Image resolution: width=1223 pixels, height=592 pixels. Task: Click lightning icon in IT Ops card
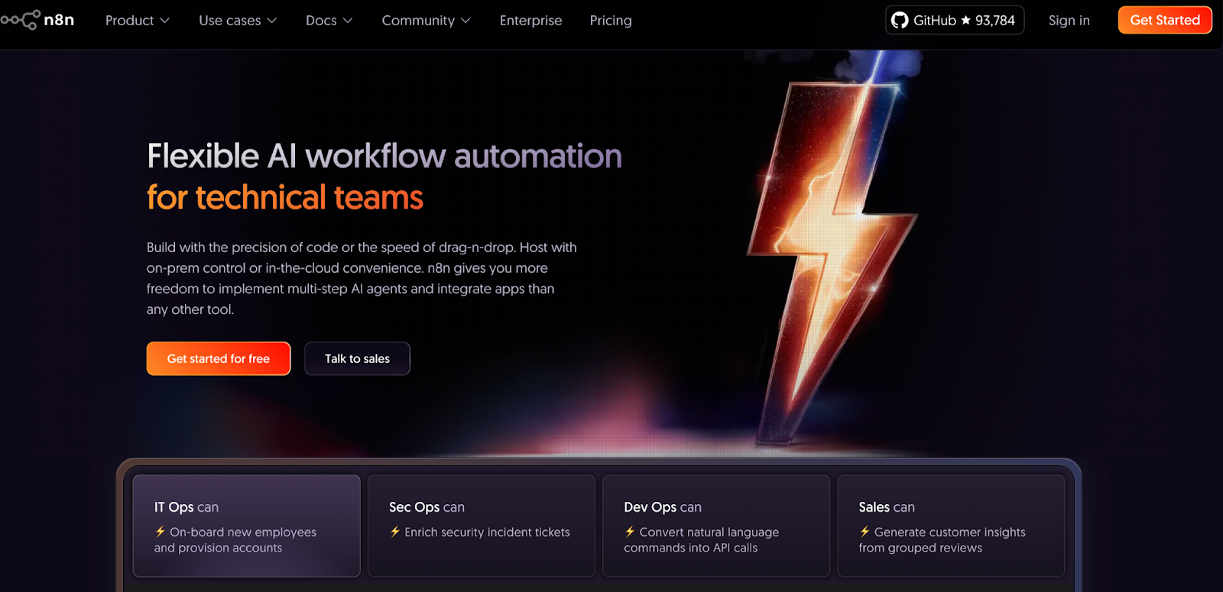(160, 532)
